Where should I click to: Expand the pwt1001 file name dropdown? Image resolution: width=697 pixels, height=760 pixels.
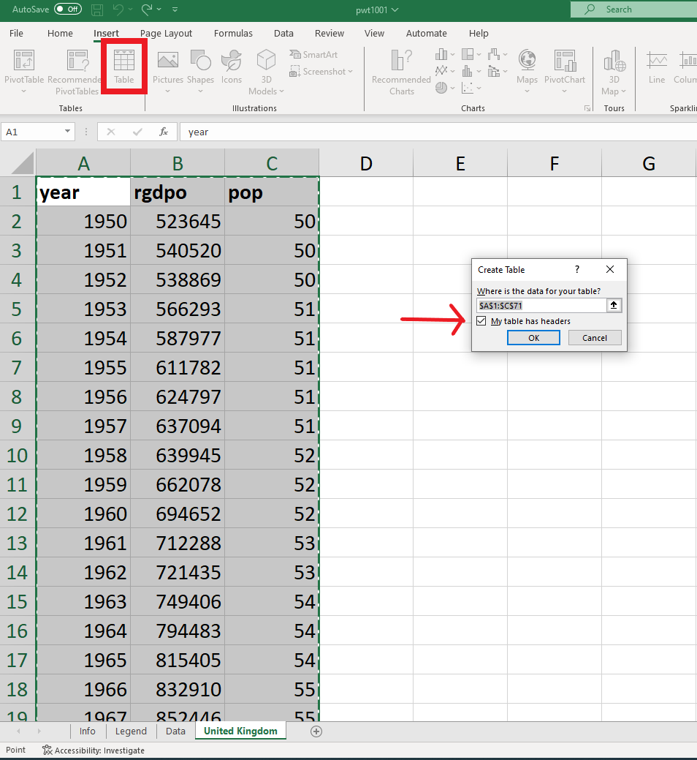point(395,10)
